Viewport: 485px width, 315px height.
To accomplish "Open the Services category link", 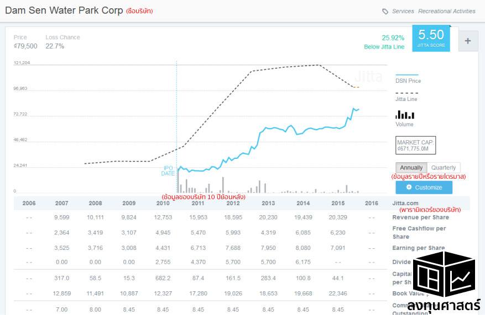I will click(x=403, y=11).
